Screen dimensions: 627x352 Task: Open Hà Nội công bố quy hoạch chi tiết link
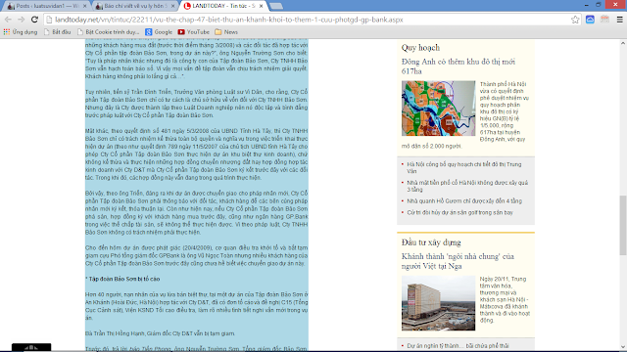[464, 167]
